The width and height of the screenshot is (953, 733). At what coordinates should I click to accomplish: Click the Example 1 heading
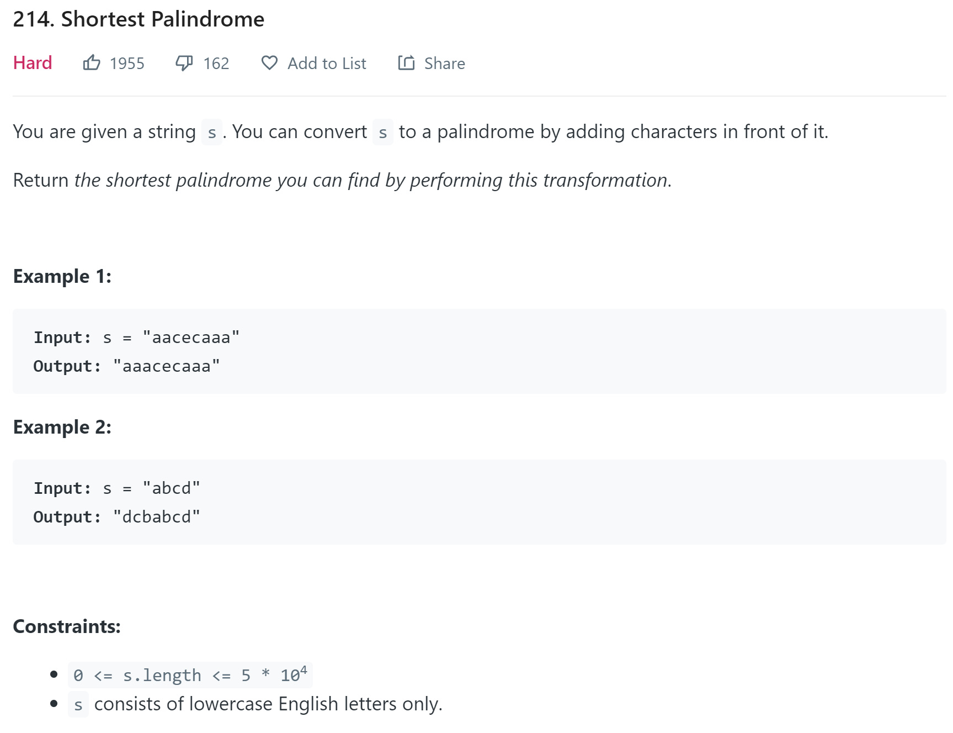coord(62,276)
